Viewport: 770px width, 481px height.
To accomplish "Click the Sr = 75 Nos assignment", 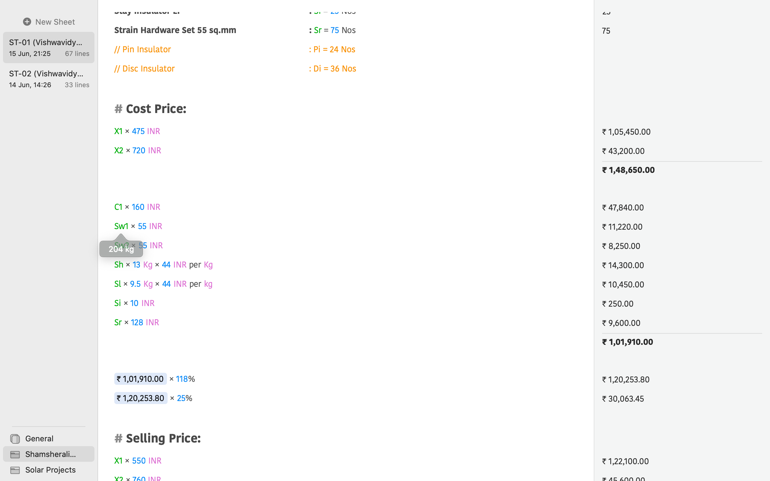I will pyautogui.click(x=335, y=30).
